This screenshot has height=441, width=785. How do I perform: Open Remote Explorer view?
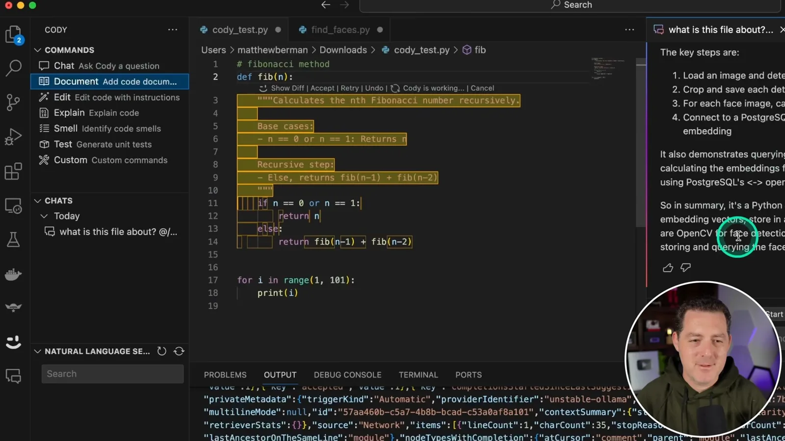point(13,206)
